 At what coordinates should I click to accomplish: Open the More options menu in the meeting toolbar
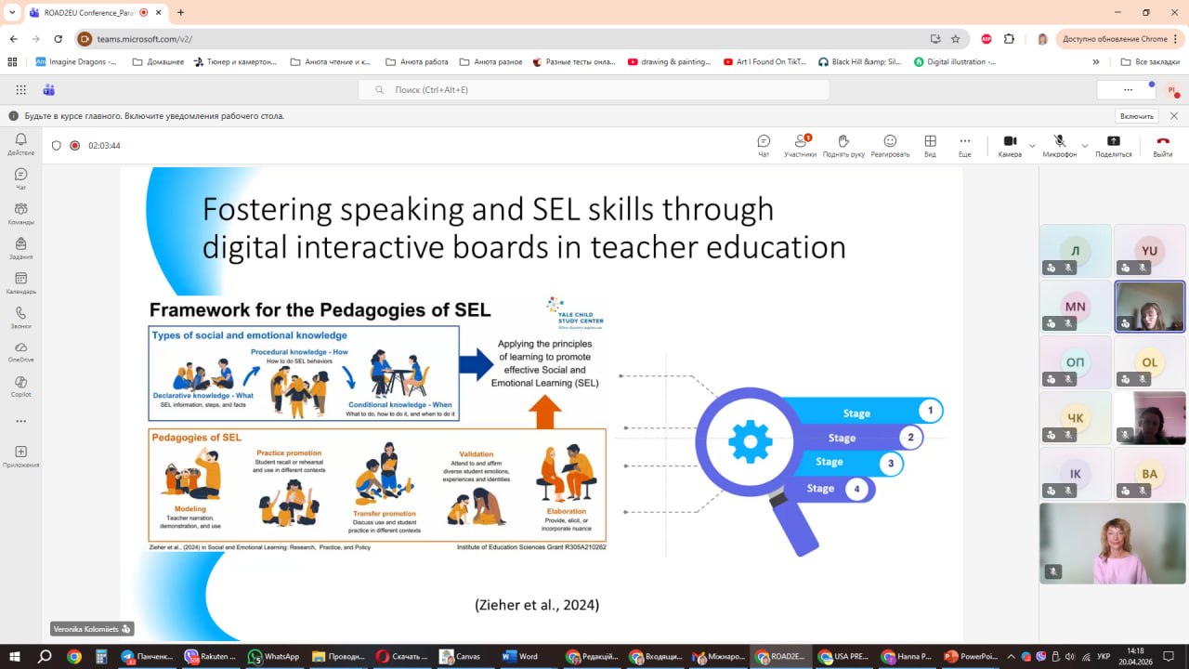(964, 145)
